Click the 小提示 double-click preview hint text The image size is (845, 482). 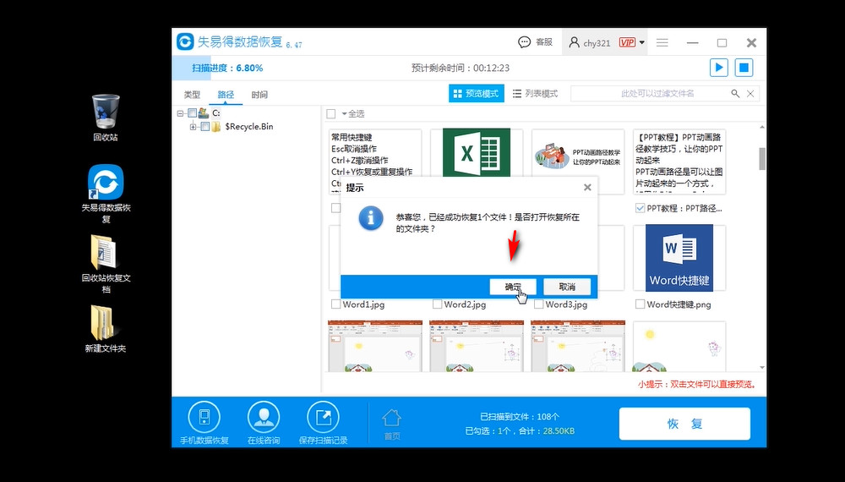[698, 385]
